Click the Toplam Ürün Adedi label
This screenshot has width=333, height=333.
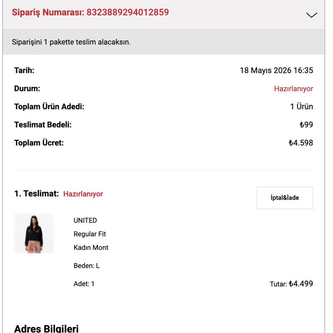coord(49,106)
